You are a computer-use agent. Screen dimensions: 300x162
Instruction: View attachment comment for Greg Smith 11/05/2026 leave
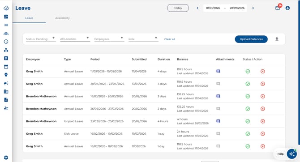(x=218, y=71)
